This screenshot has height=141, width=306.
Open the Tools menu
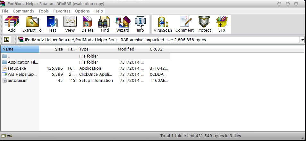coord(44,11)
